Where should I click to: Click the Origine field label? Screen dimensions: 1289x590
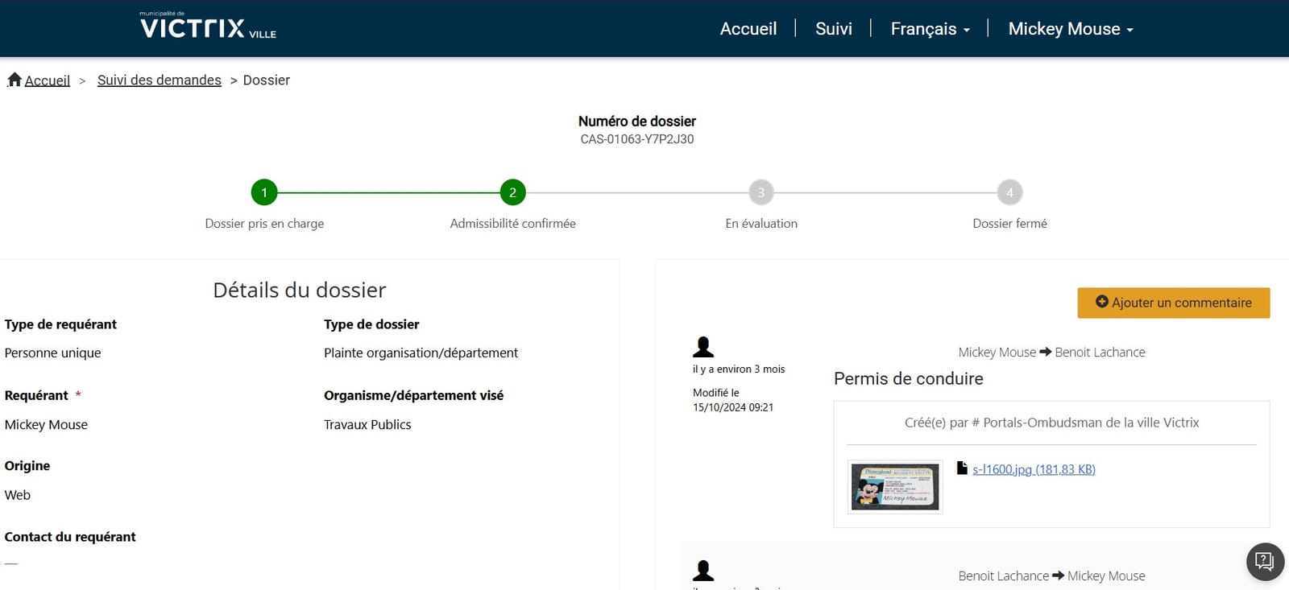[x=27, y=466]
